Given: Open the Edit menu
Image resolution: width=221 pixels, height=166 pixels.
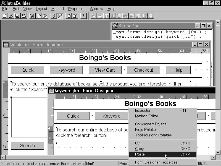Looking at the screenshot, I should (x=16, y=9).
